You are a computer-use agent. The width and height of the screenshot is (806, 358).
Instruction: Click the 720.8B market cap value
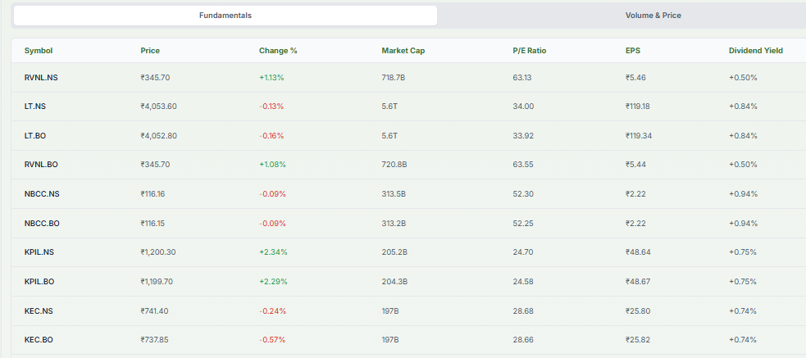coord(394,165)
